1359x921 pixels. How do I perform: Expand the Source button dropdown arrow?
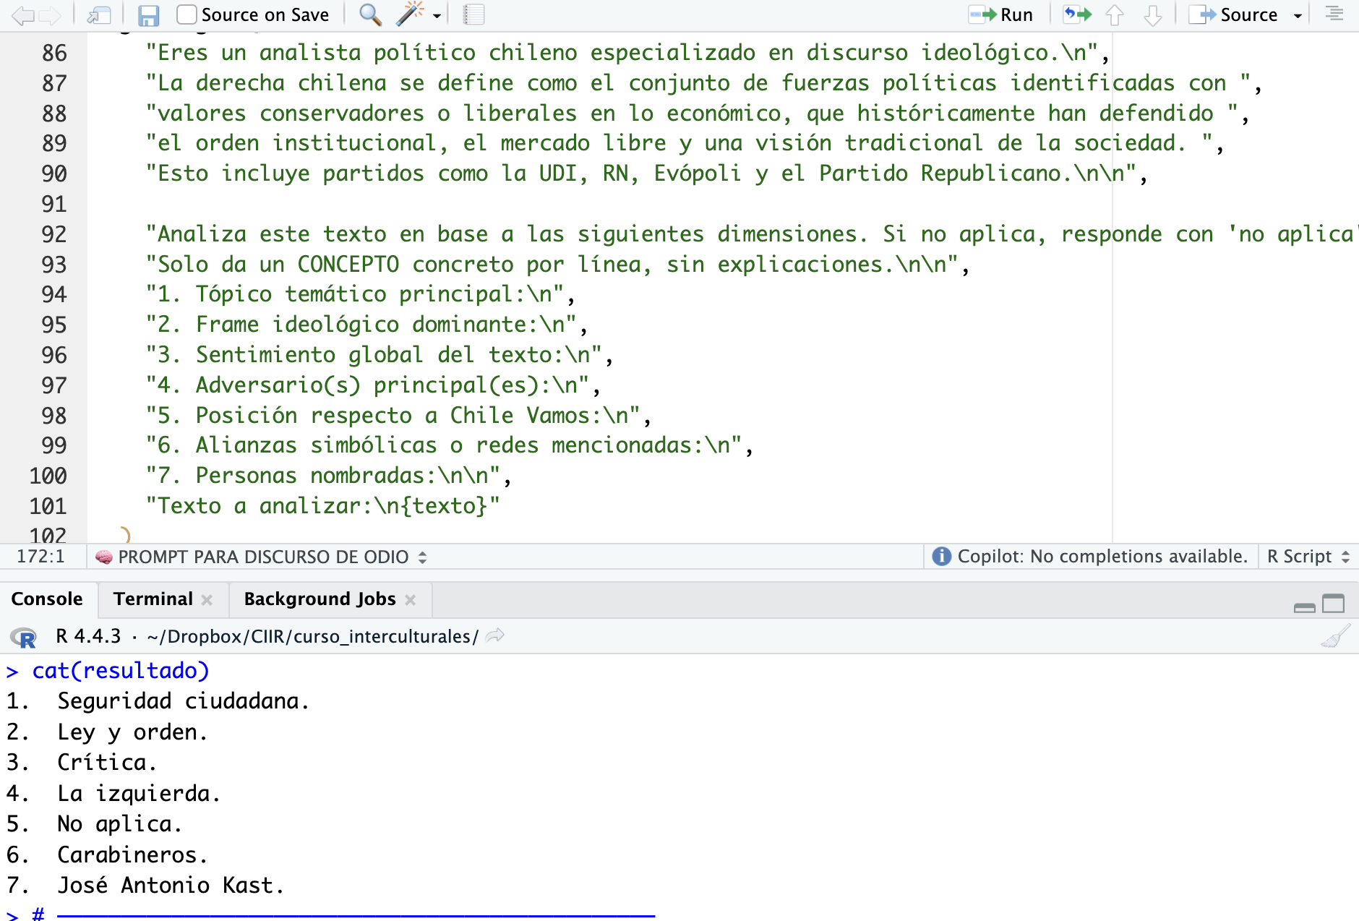(x=1298, y=15)
